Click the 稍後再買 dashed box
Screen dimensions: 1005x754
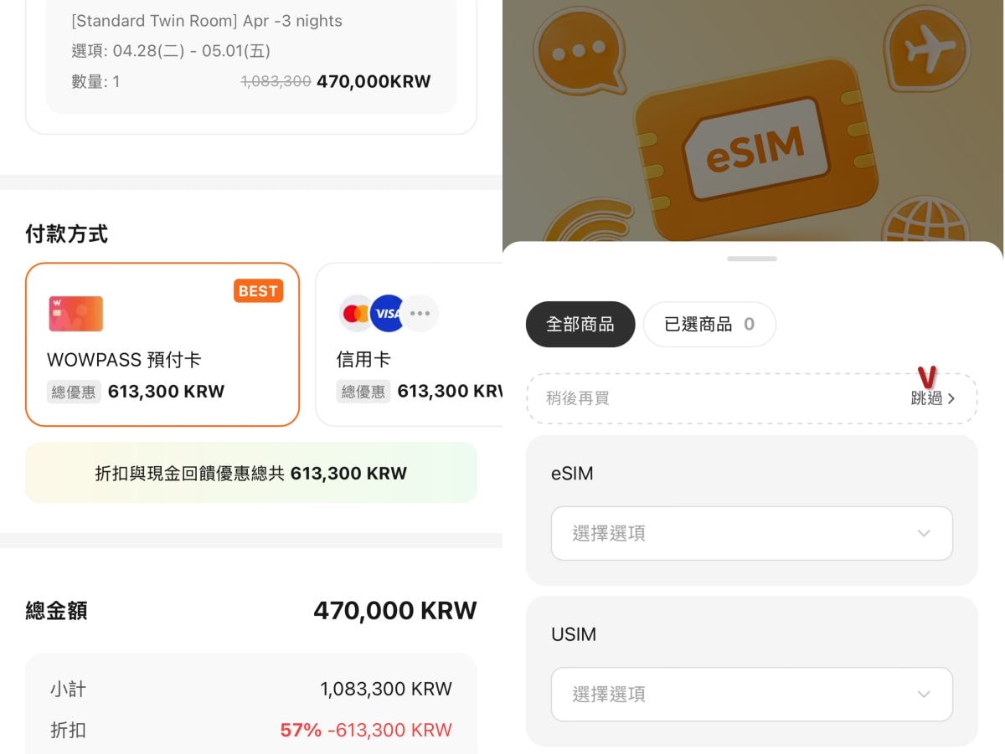(752, 398)
